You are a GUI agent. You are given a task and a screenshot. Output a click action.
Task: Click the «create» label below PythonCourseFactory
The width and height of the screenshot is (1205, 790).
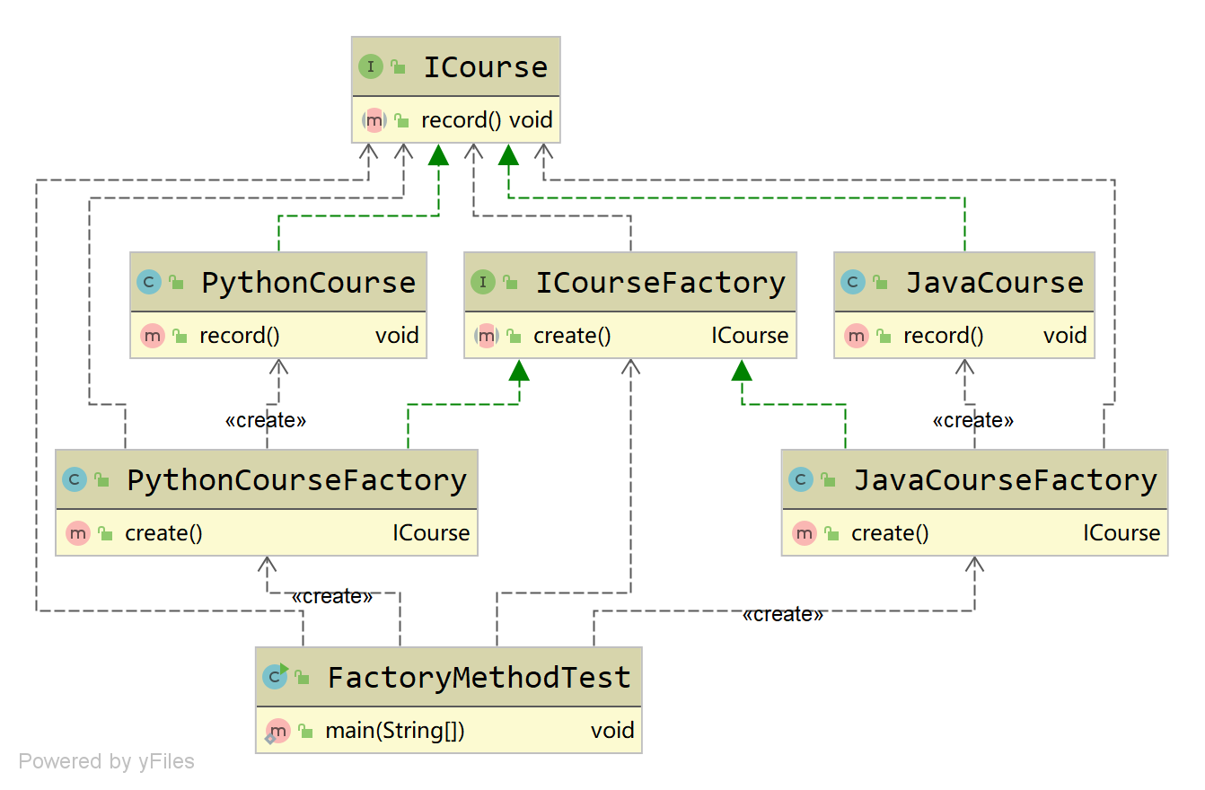click(332, 596)
